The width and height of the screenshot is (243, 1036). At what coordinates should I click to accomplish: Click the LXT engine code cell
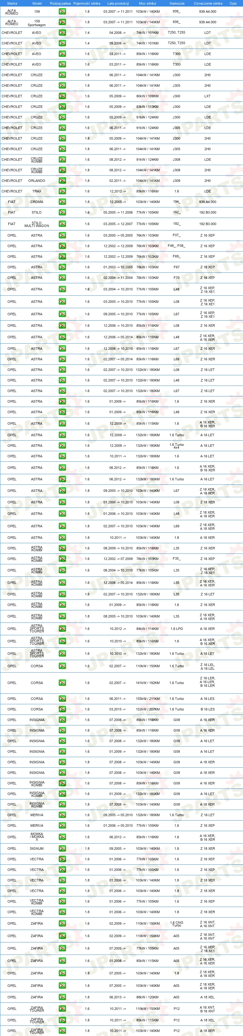tap(207, 96)
